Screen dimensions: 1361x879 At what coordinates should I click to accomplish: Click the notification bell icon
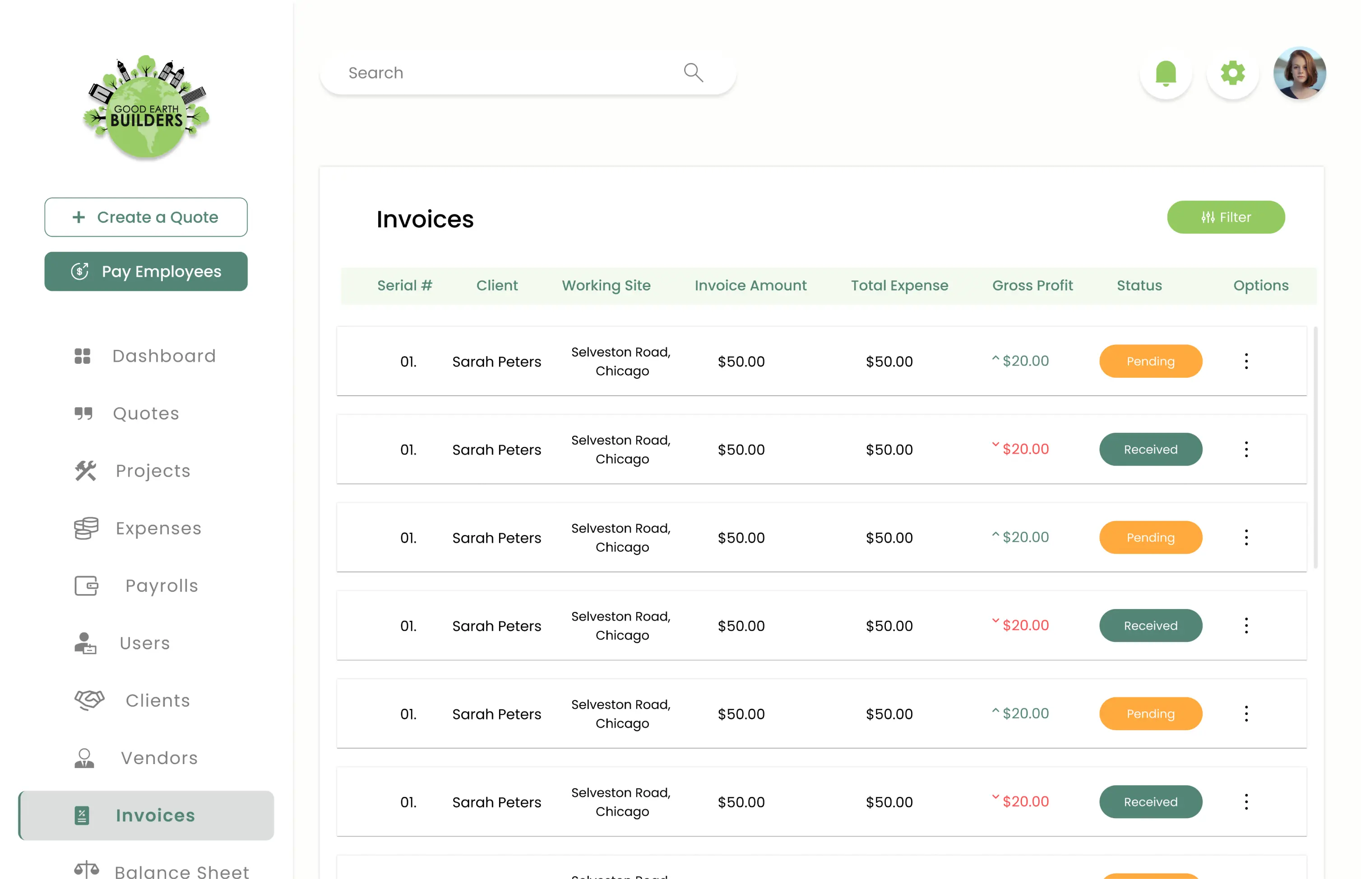pos(1165,73)
